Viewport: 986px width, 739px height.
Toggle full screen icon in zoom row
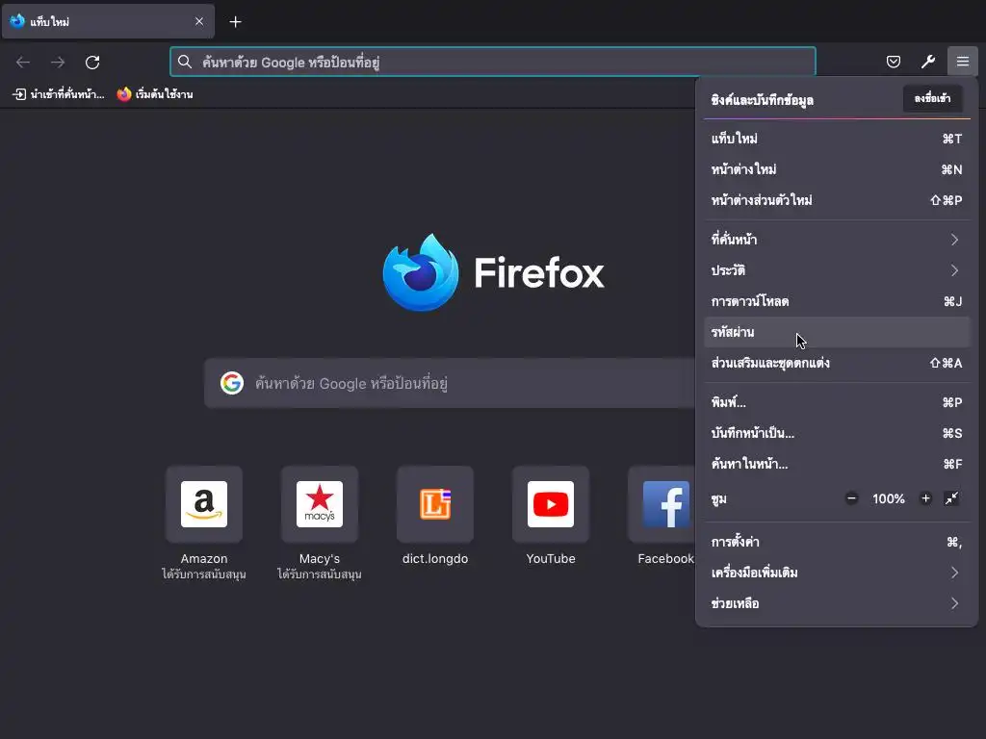pos(952,498)
